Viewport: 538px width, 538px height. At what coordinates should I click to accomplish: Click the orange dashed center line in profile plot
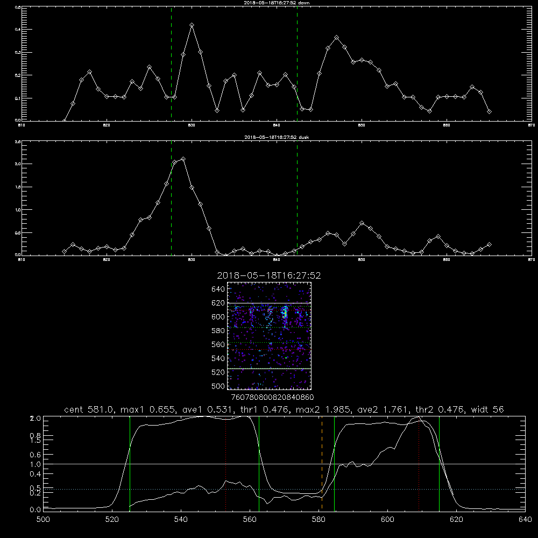pyautogui.click(x=322, y=463)
